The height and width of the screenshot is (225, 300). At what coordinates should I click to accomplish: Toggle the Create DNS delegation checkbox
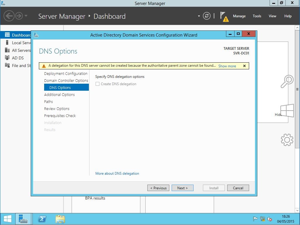tap(98, 84)
